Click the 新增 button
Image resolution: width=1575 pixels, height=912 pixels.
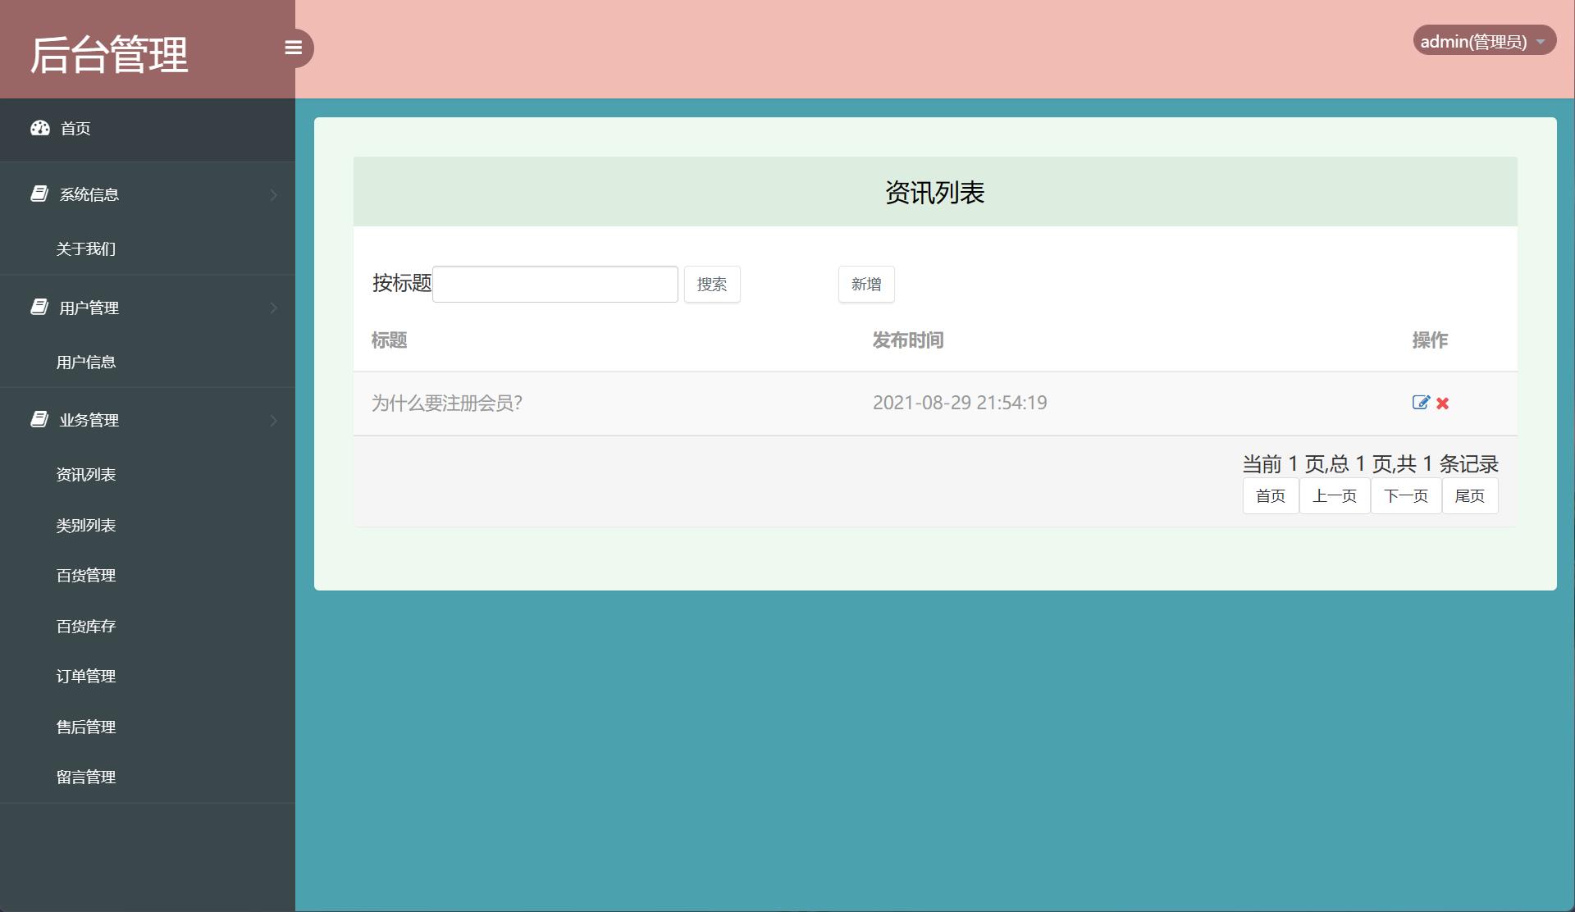pos(866,284)
